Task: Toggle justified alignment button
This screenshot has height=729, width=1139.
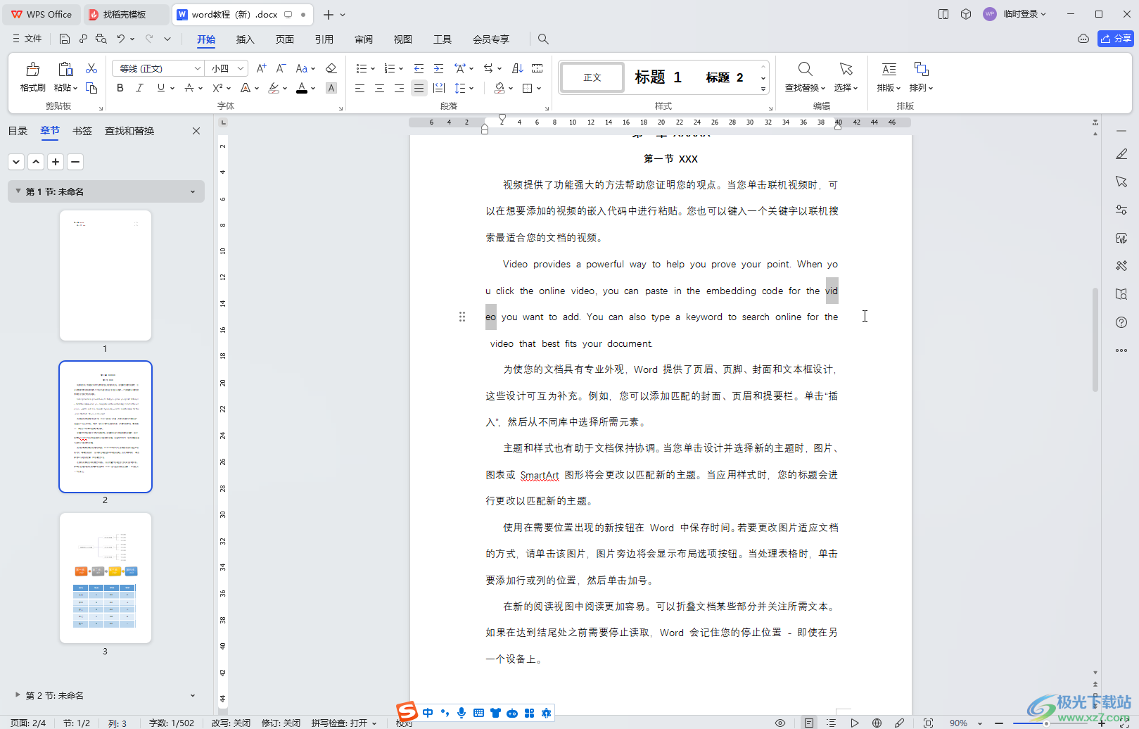Action: (x=419, y=88)
